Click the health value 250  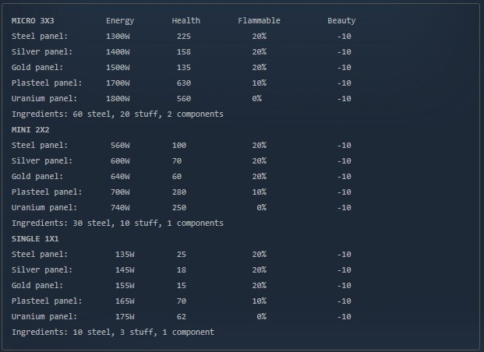click(179, 208)
